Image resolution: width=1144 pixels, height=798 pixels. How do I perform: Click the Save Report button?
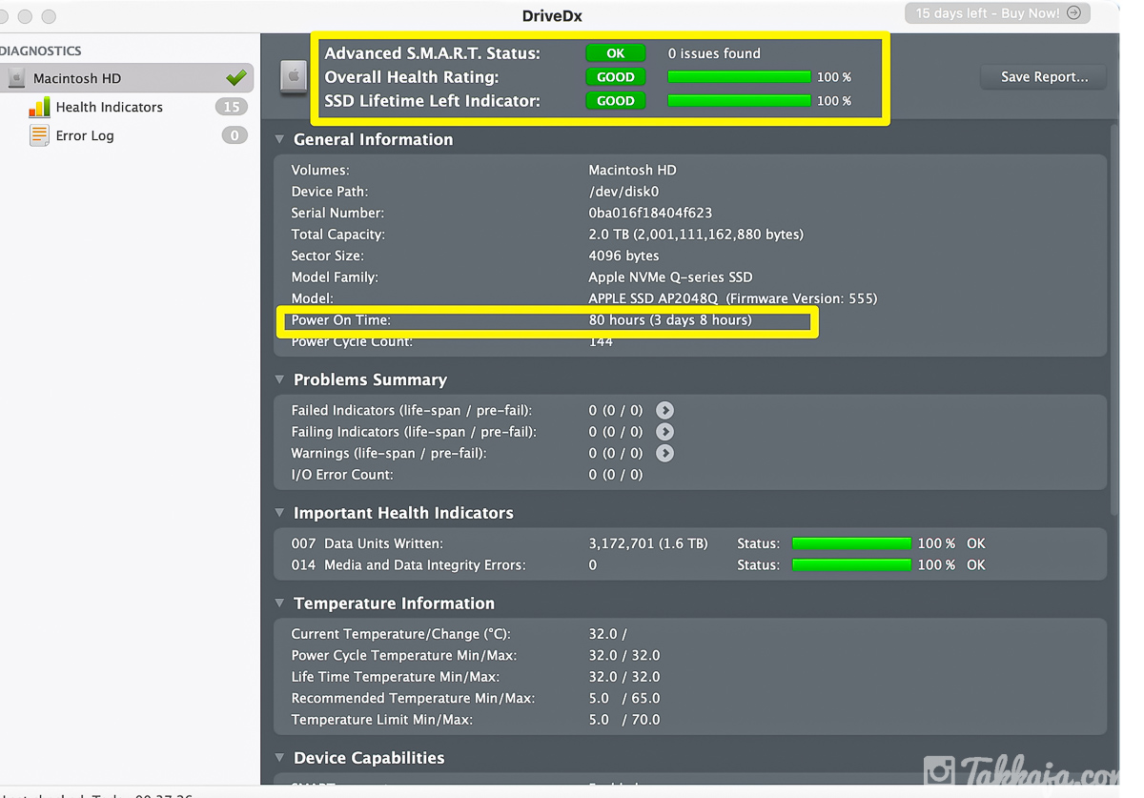1043,77
